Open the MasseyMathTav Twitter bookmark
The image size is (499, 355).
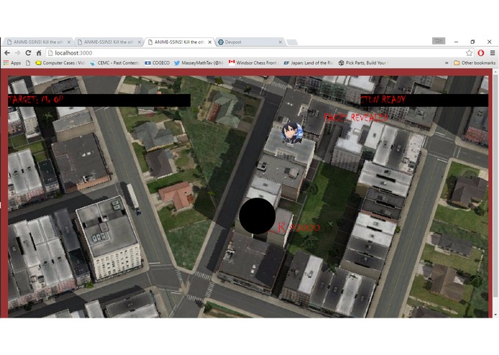(199, 63)
